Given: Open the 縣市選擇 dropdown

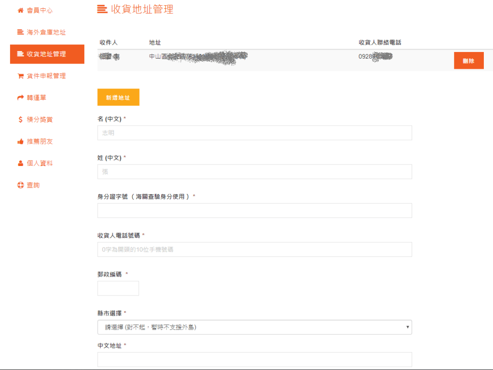Looking at the screenshot, I should (254, 327).
